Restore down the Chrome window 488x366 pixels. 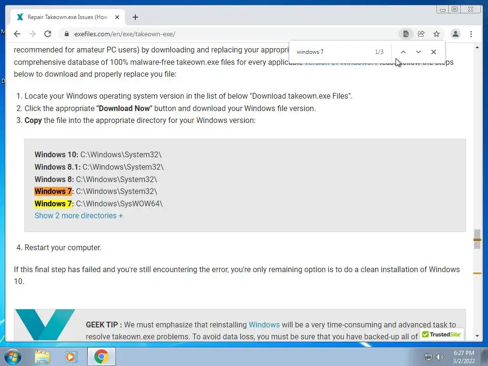[455, 10]
